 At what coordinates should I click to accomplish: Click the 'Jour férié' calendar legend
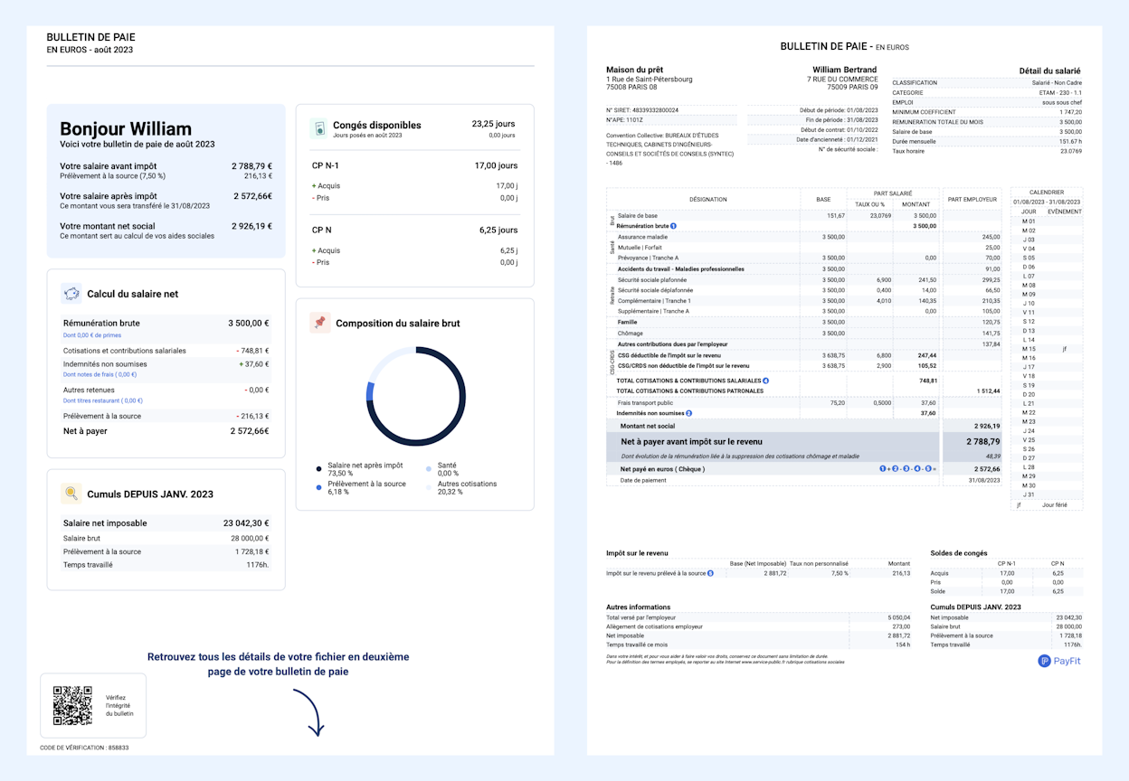point(1055,505)
